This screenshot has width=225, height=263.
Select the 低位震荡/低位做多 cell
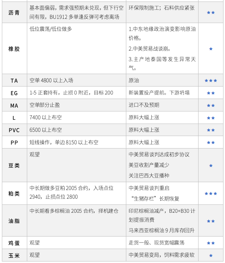[76, 48]
